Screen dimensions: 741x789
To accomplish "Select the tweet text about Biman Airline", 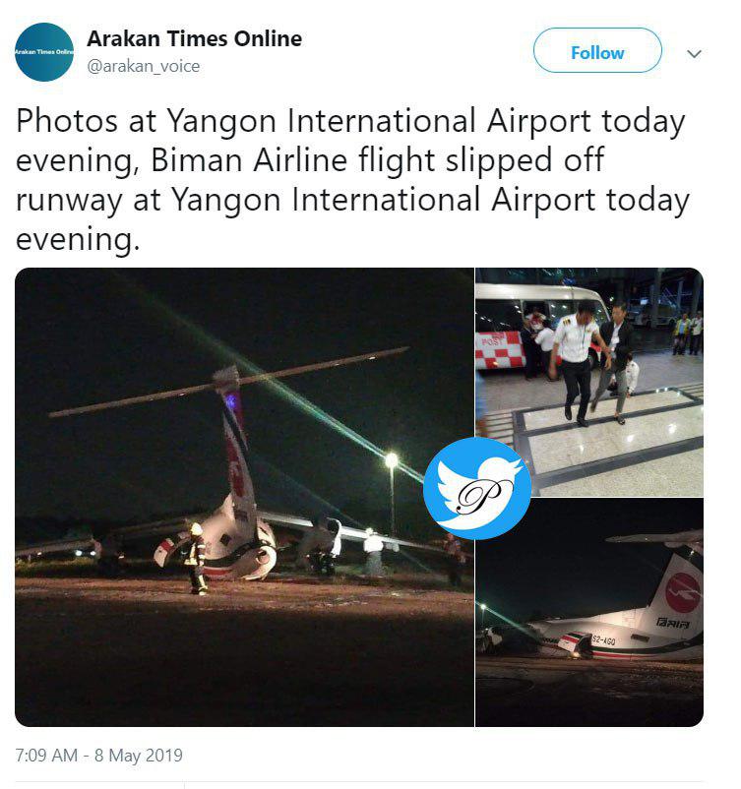I will coord(352,180).
